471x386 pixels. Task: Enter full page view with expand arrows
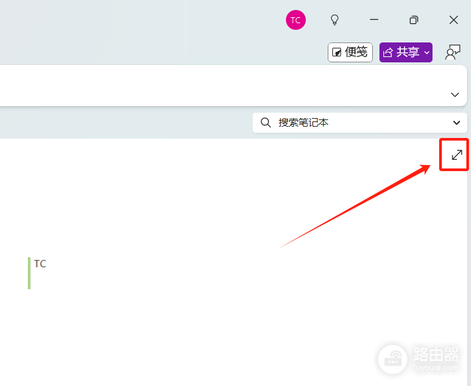tap(457, 155)
